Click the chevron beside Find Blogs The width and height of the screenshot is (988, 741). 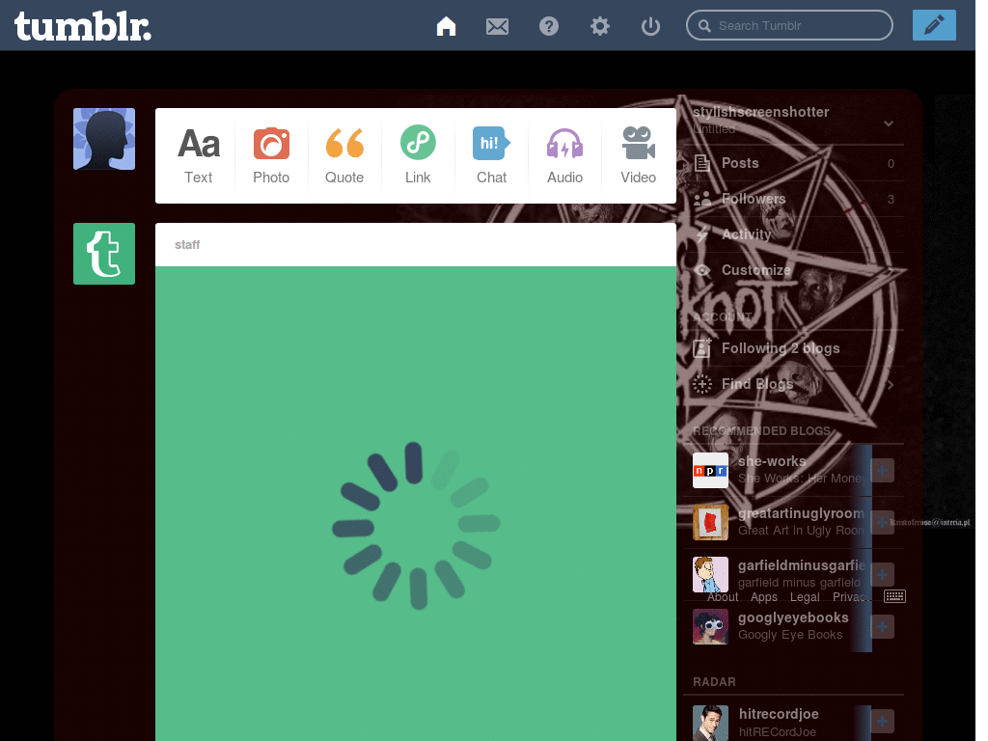pyautogui.click(x=891, y=384)
